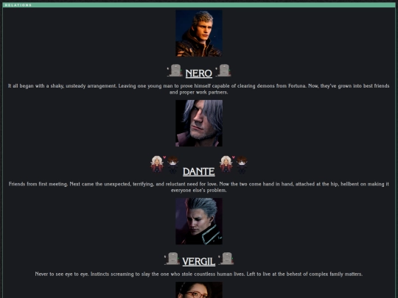
Task: Click the pixel couple sprite right of DANTE
Action: [233, 165]
